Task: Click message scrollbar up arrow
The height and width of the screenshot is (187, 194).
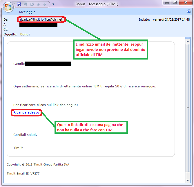Action: [x=188, y=42]
